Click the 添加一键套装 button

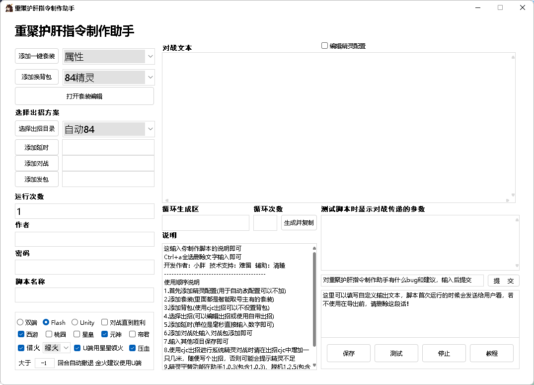coord(37,56)
